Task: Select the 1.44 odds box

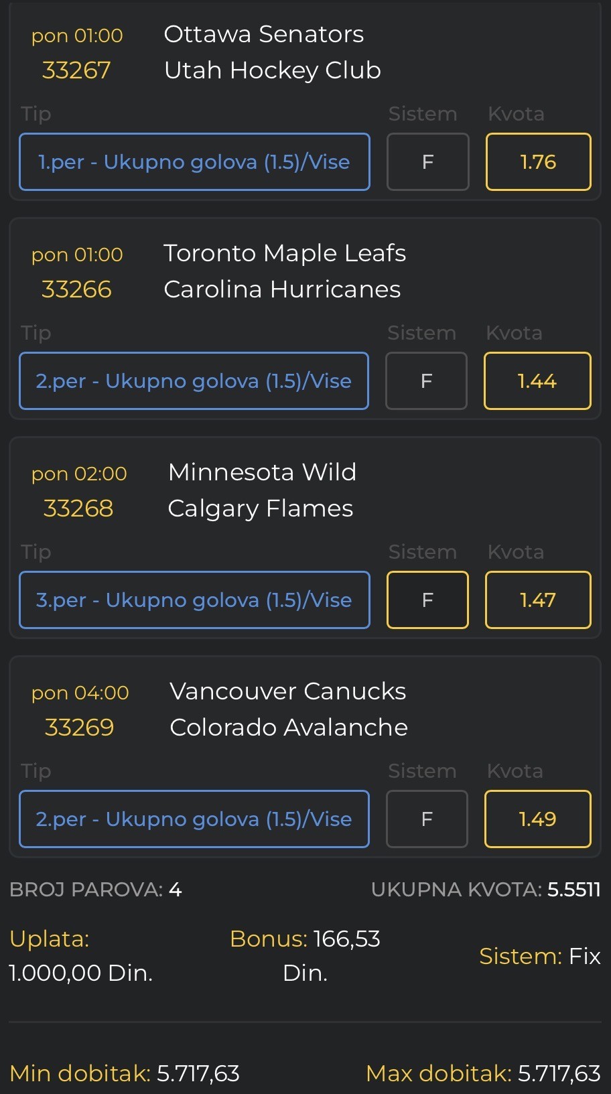Action: (x=537, y=381)
